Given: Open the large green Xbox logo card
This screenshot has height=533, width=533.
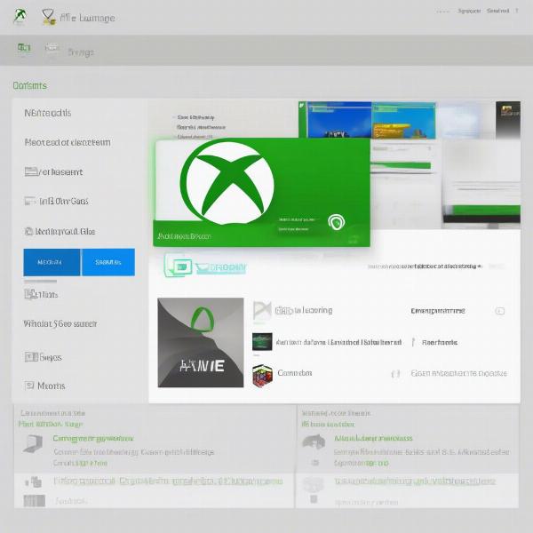Looking at the screenshot, I should tap(262, 193).
